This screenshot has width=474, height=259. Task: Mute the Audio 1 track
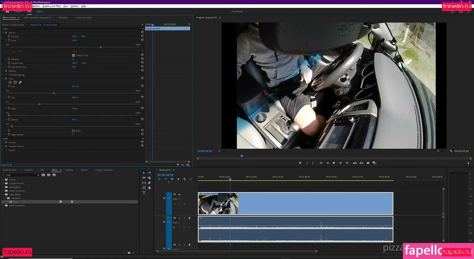pyautogui.click(x=179, y=218)
